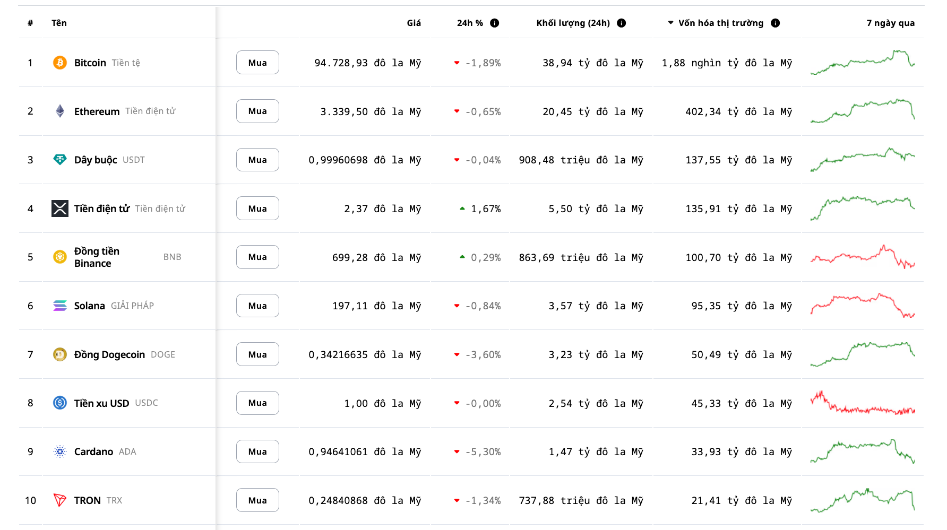Click the green Tether USDT logo
Image resolution: width=947 pixels, height=530 pixels.
pyautogui.click(x=60, y=160)
